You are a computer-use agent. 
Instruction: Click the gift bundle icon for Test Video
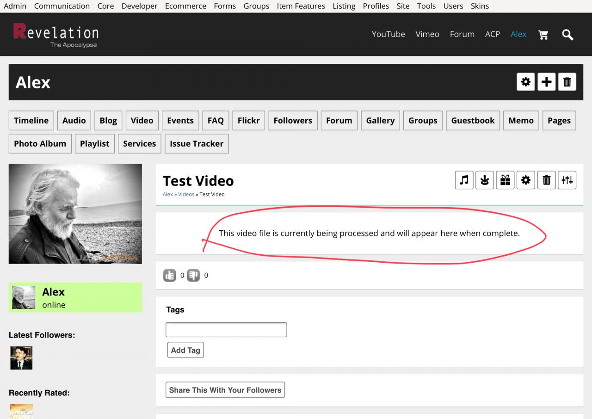(x=505, y=180)
